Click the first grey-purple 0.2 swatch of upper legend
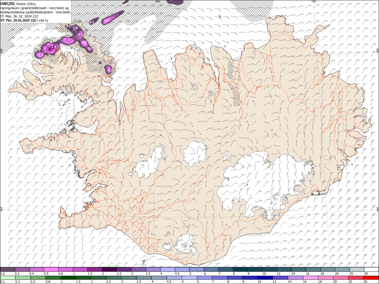379x284 pixels. click(7, 270)
